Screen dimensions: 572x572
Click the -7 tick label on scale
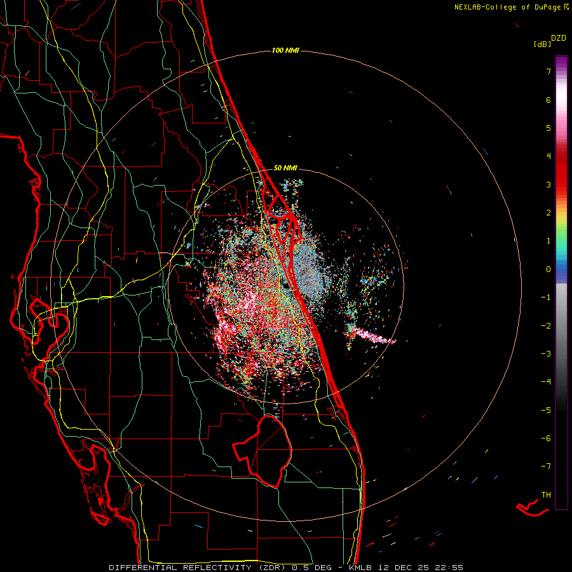point(546,466)
